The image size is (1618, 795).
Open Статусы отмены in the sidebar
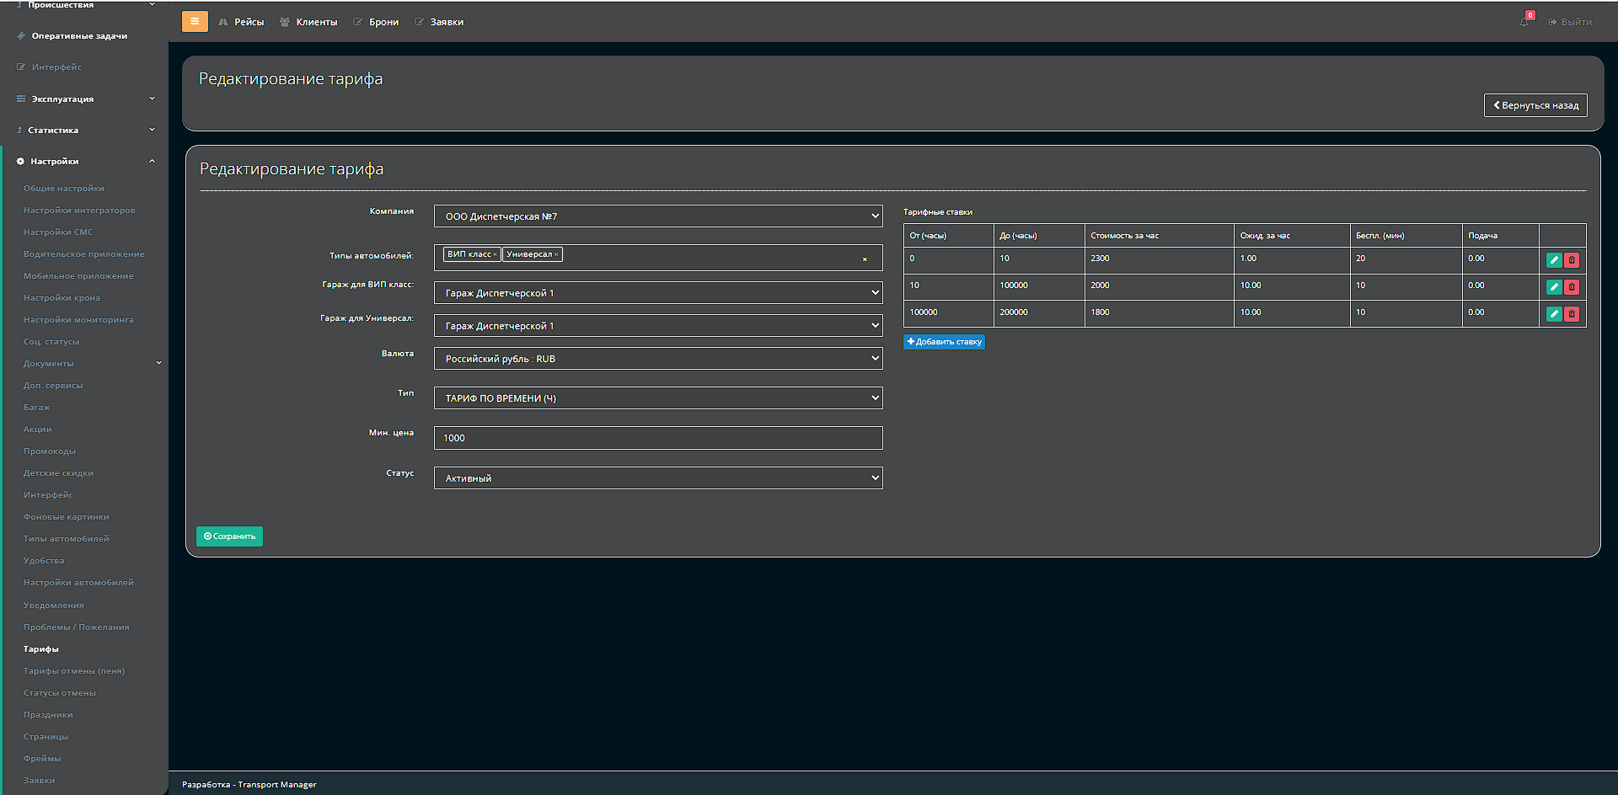pyautogui.click(x=60, y=693)
